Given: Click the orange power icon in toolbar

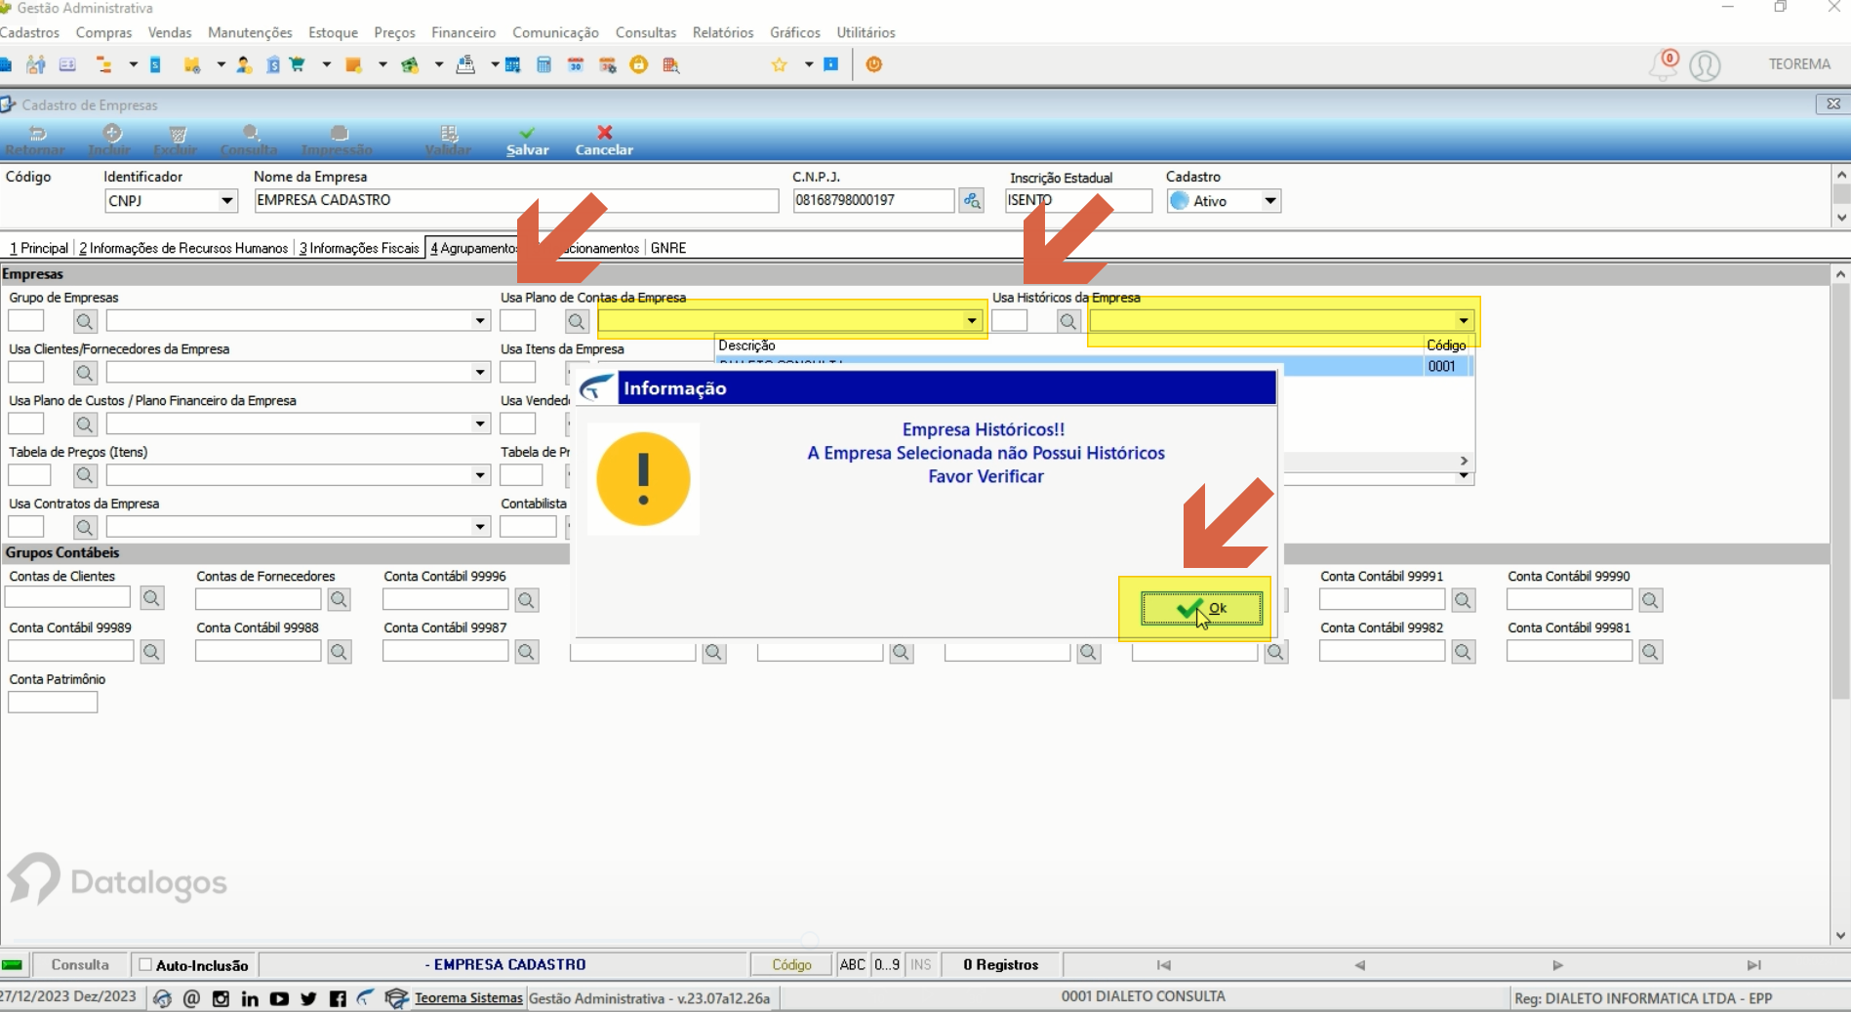Looking at the screenshot, I should (874, 64).
